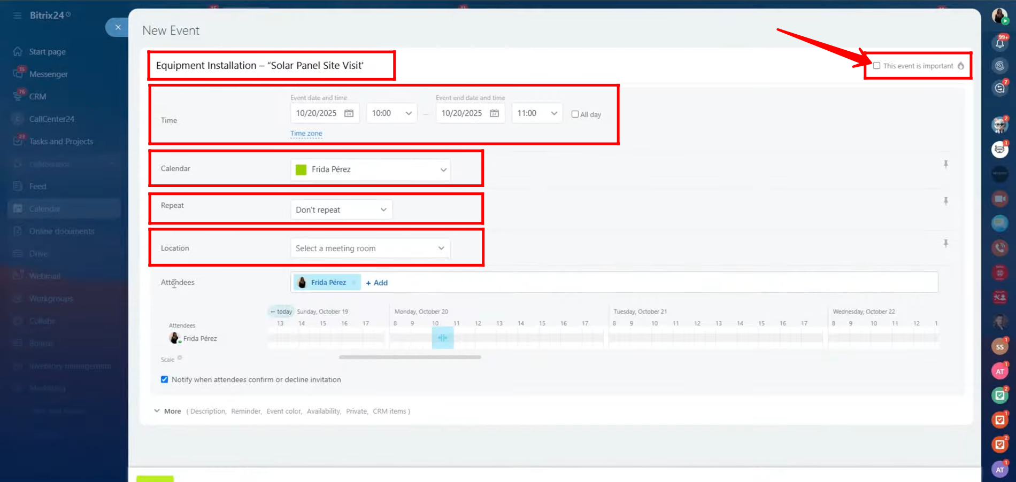Open Messenger in the left menu

click(x=48, y=74)
